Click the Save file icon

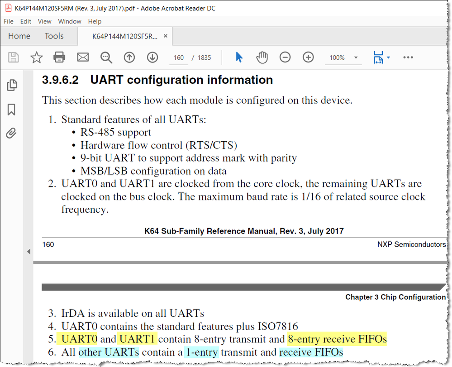pyautogui.click(x=13, y=57)
